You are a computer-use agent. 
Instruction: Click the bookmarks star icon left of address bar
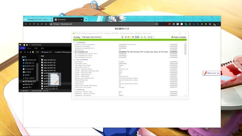46,24
